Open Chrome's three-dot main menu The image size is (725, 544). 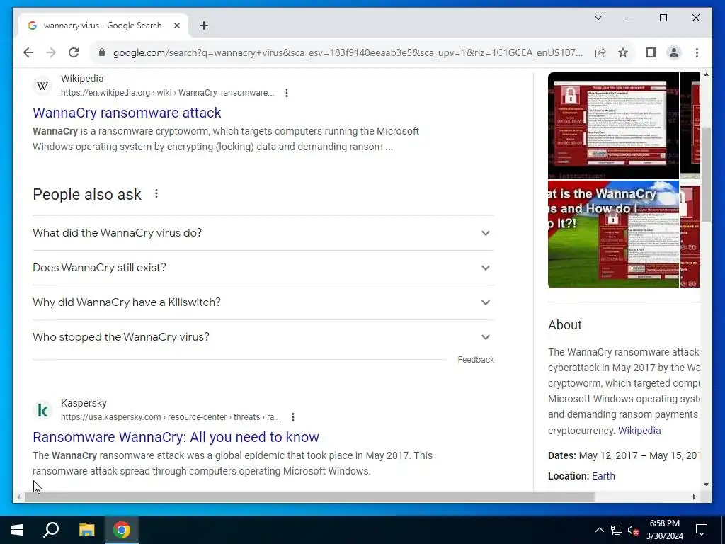[697, 52]
